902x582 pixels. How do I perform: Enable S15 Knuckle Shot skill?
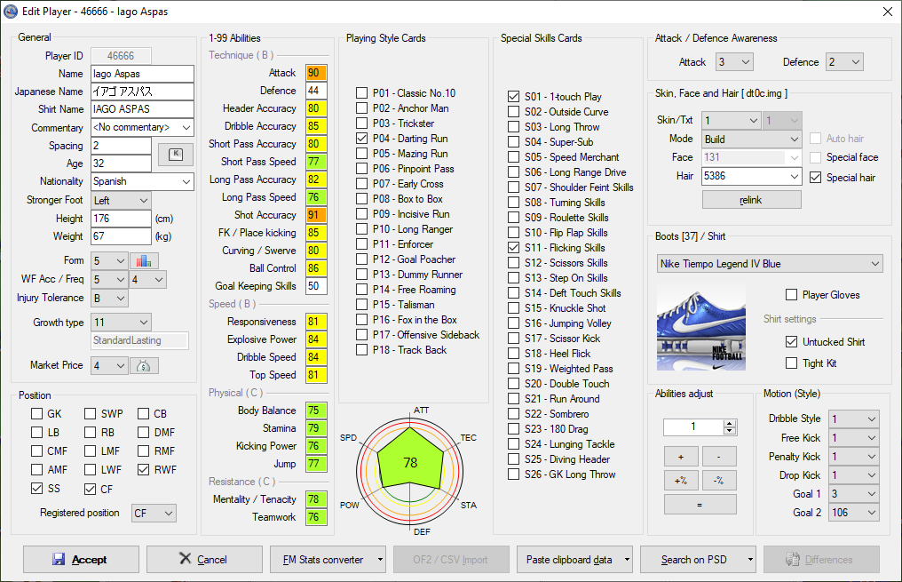click(514, 308)
